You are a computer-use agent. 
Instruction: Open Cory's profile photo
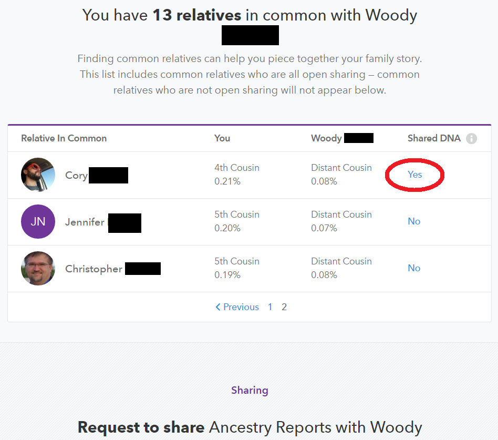(38, 175)
